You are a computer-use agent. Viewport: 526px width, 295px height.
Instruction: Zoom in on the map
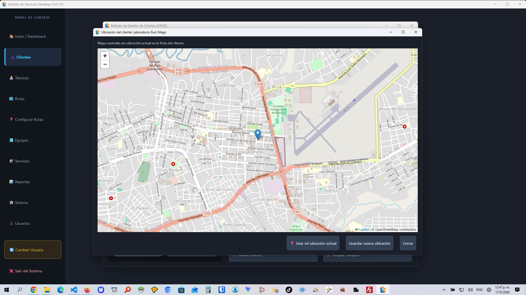pyautogui.click(x=105, y=56)
